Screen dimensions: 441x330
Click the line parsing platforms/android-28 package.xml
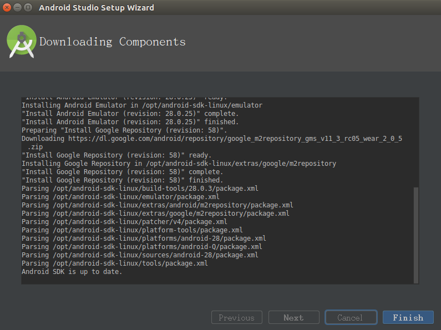tap(144, 238)
